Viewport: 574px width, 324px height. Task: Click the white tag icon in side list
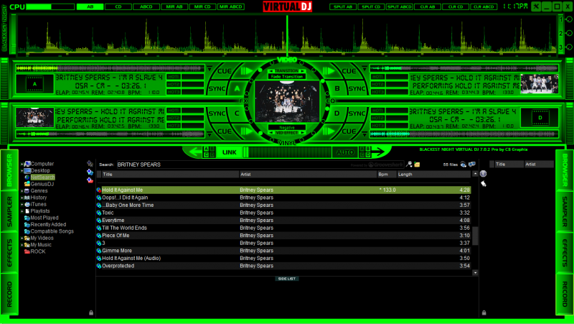(483, 184)
